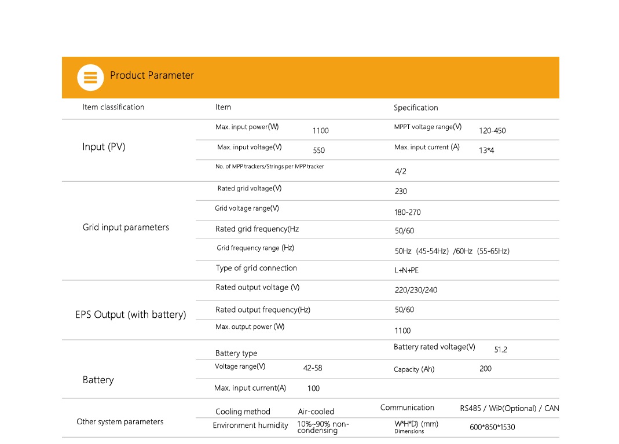Click the Input (PV) category label
619x444 pixels.
click(x=104, y=147)
